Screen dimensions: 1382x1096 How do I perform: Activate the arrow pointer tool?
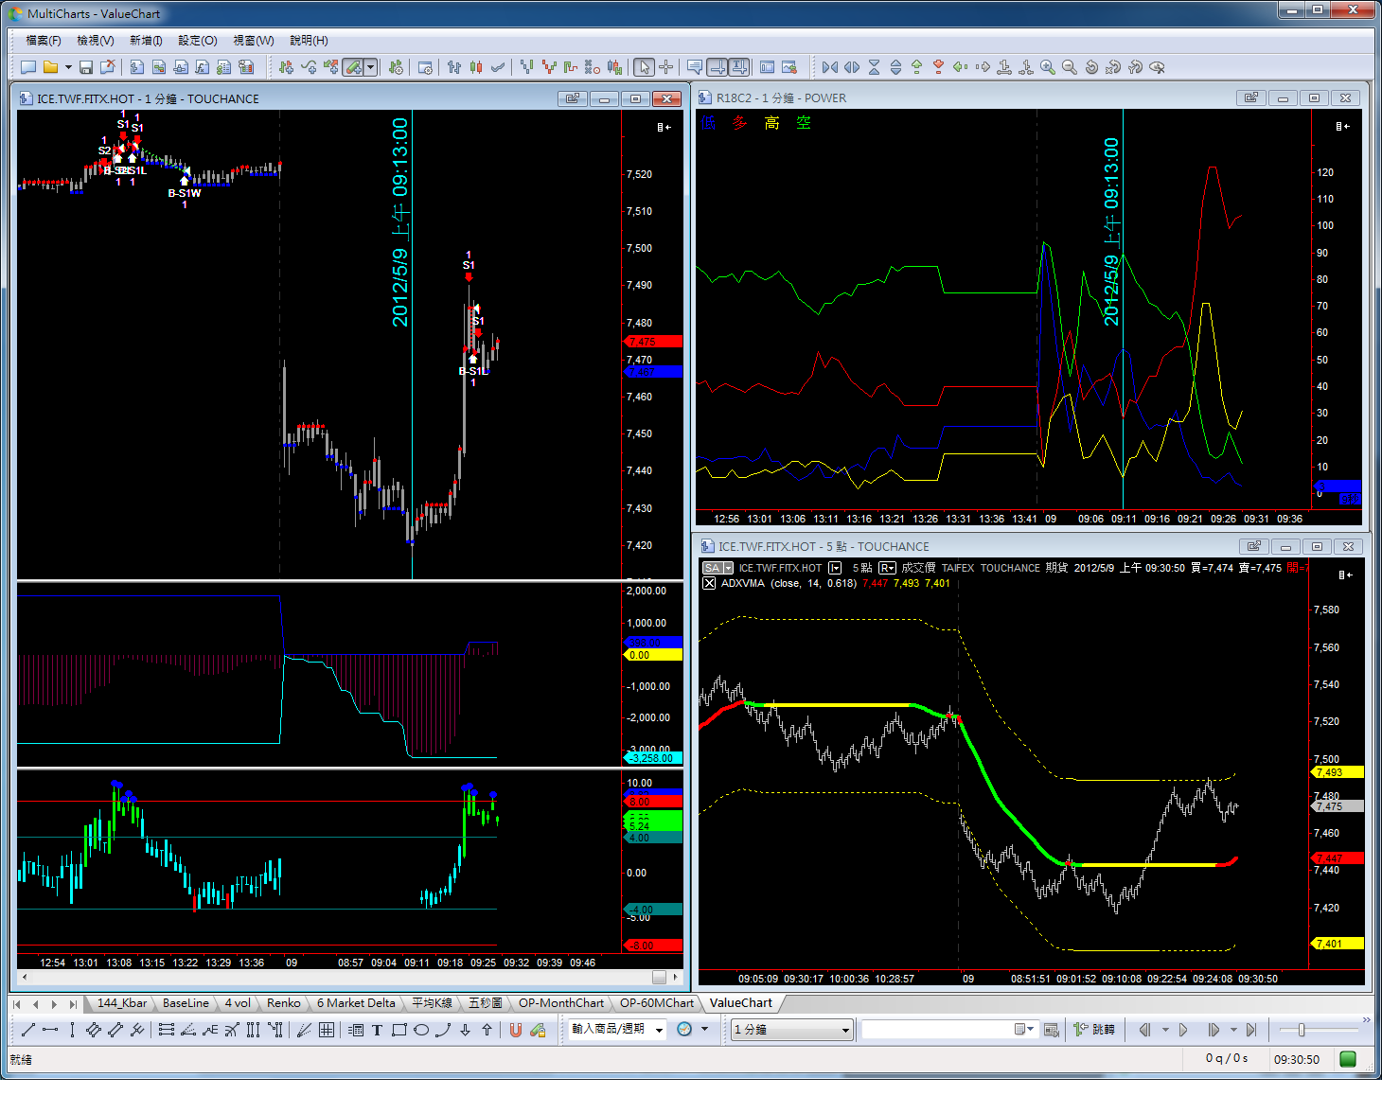(644, 67)
